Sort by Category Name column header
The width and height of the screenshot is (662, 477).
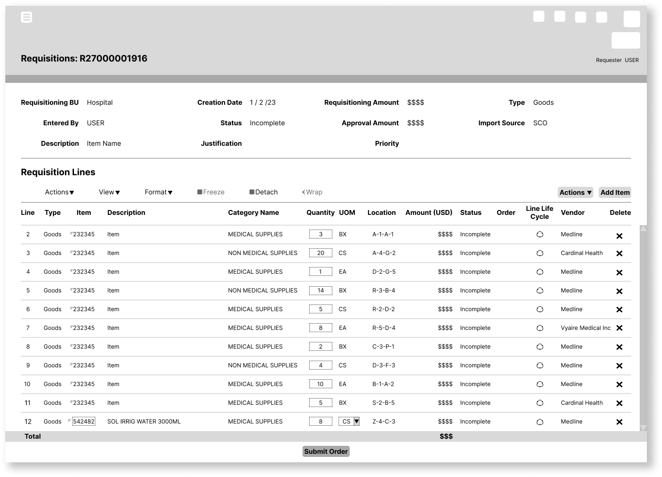[x=253, y=213]
